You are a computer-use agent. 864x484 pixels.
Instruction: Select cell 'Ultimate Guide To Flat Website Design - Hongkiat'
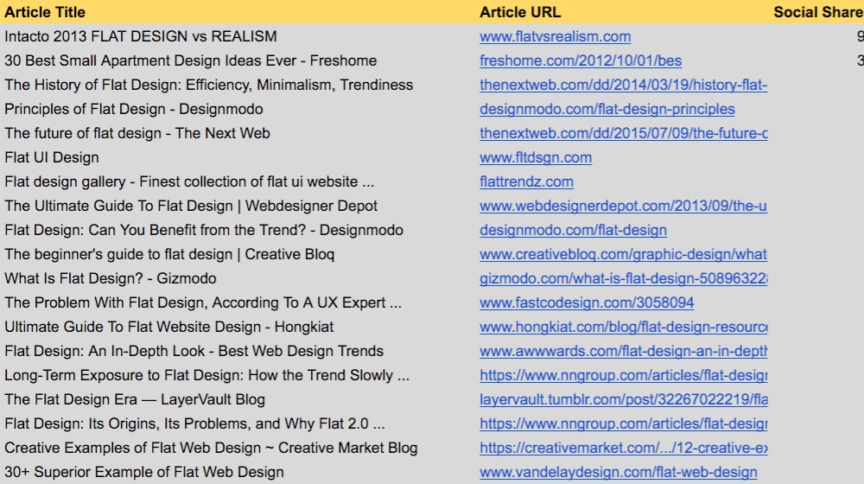pyautogui.click(x=169, y=328)
